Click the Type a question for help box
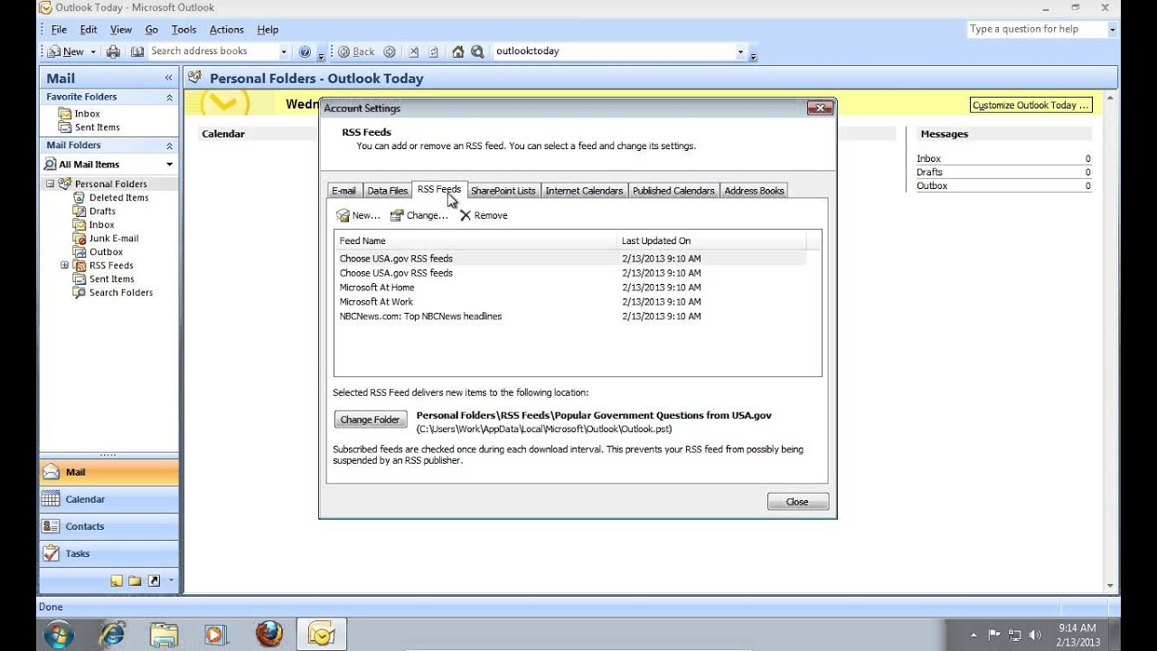This screenshot has width=1157, height=651. click(1037, 29)
